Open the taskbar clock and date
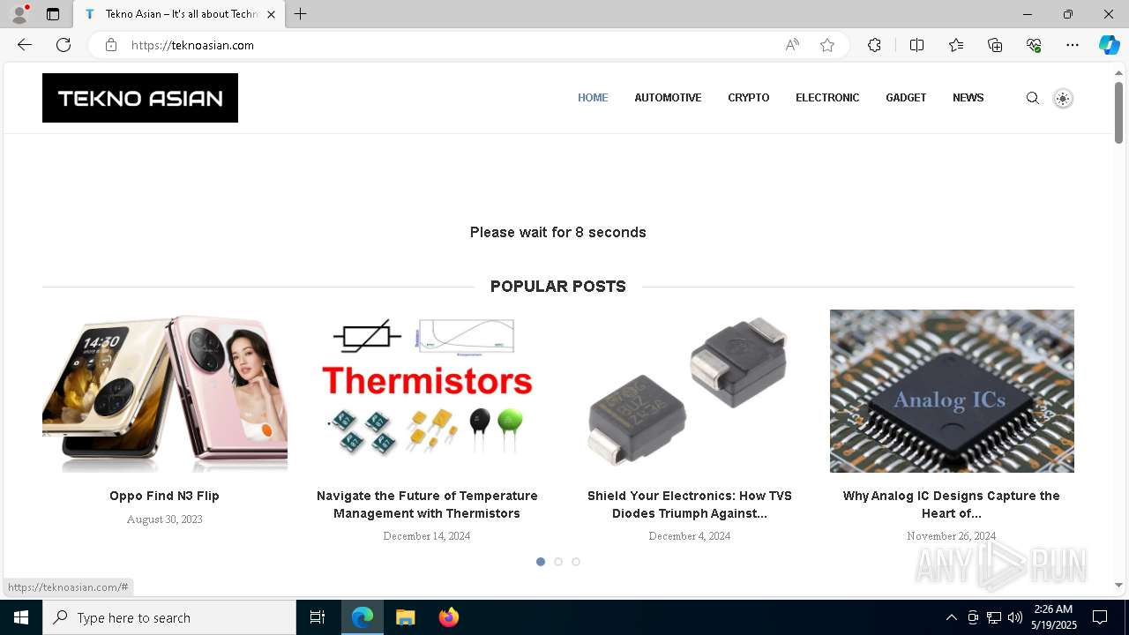 point(1055,617)
